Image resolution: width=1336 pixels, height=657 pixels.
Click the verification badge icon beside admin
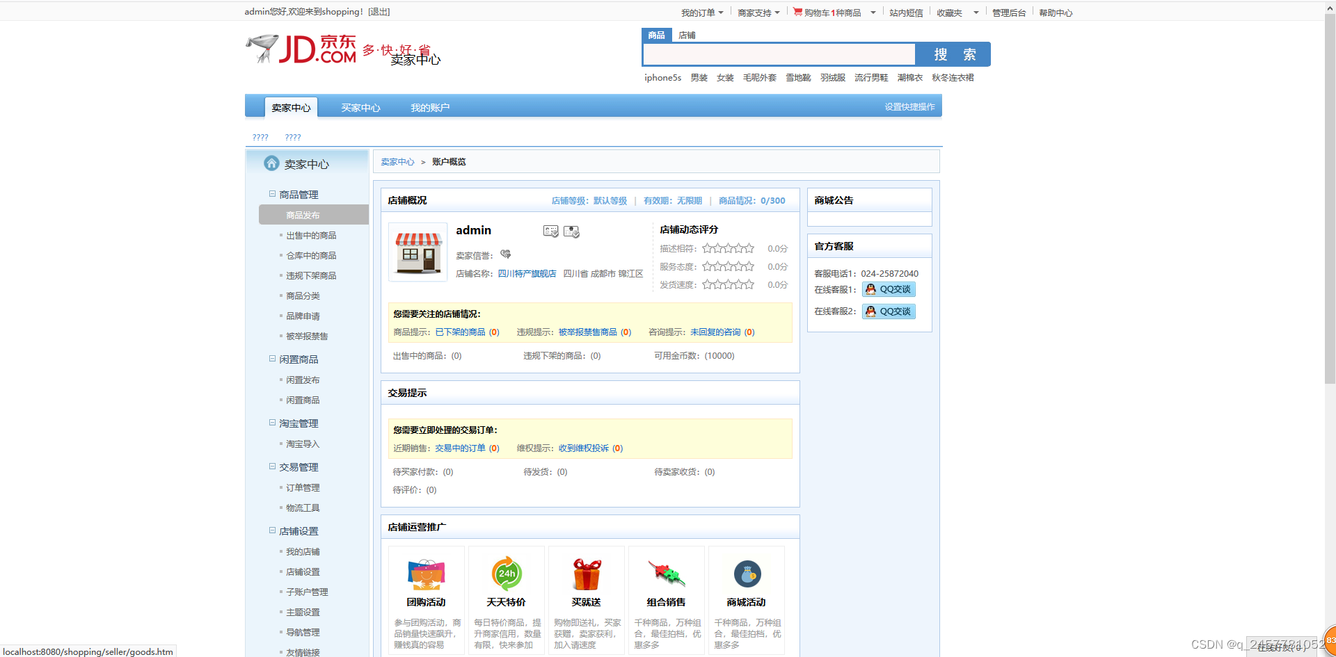pyautogui.click(x=551, y=232)
